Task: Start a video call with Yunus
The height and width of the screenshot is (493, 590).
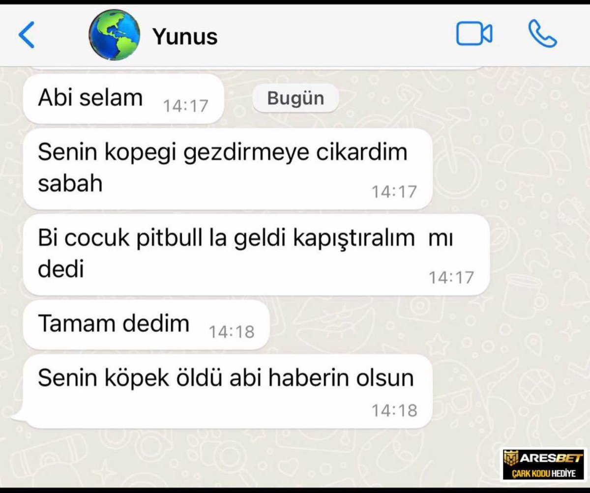Action: tap(474, 34)
